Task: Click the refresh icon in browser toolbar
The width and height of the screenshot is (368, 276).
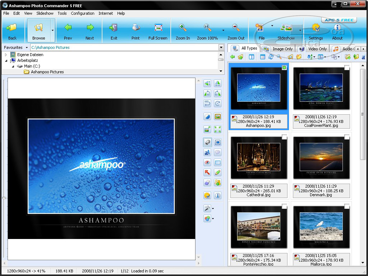Action: [x=271, y=57]
